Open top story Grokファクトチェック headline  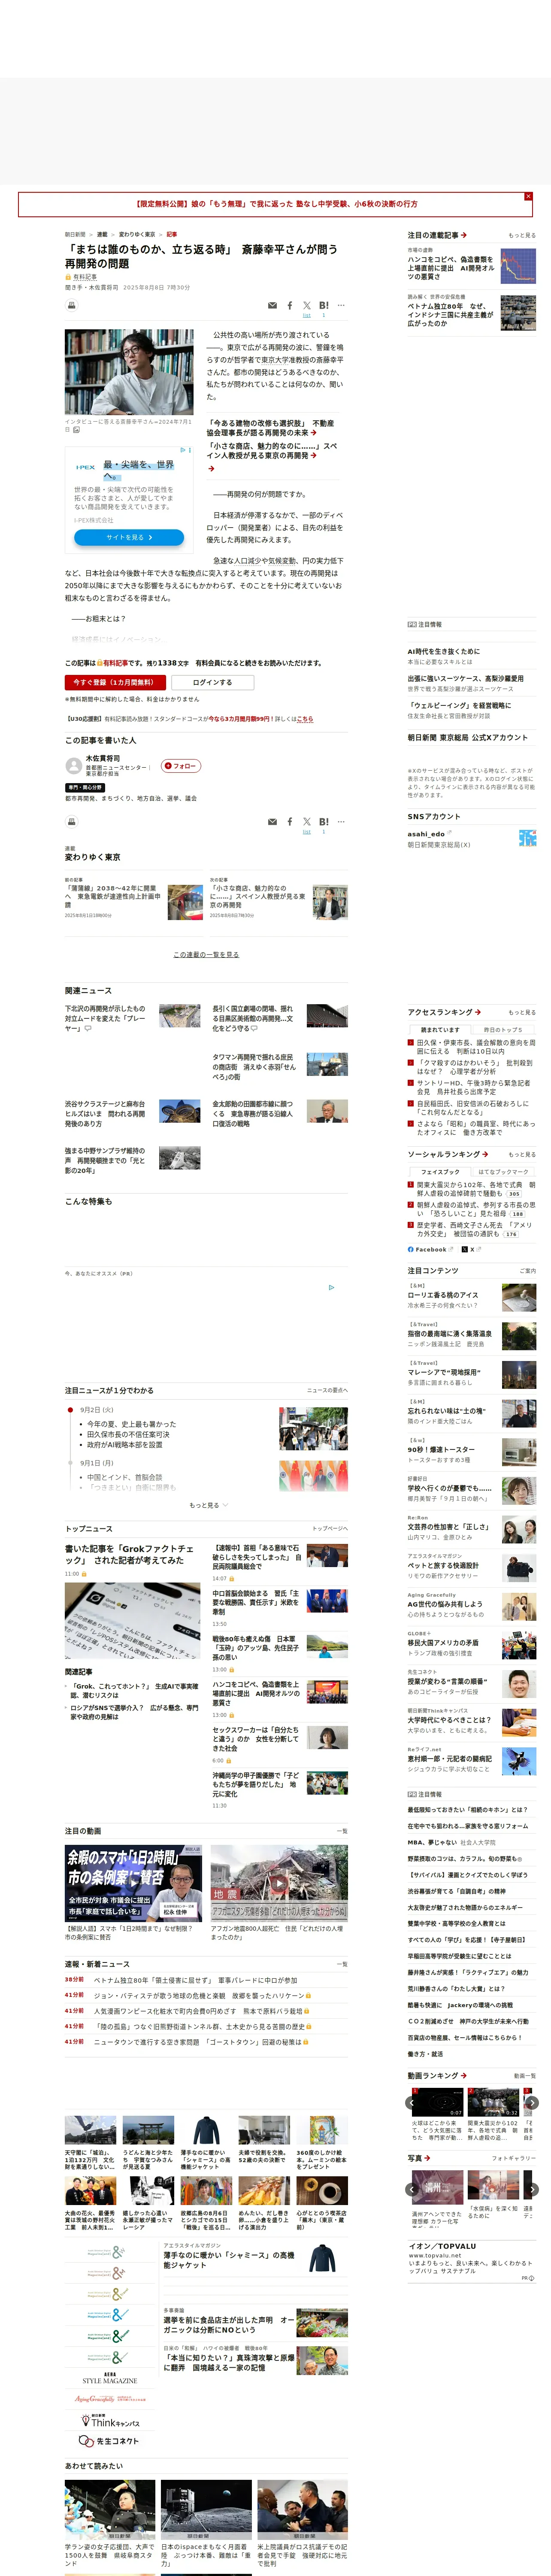click(130, 1554)
